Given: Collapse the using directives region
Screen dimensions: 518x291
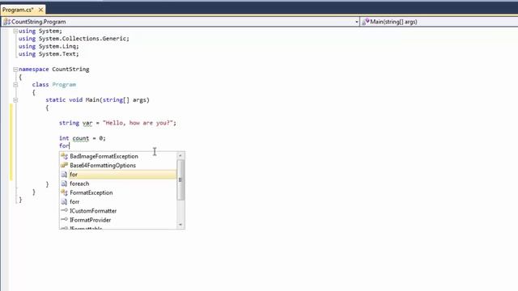Looking at the screenshot, I should pyautogui.click(x=15, y=31).
